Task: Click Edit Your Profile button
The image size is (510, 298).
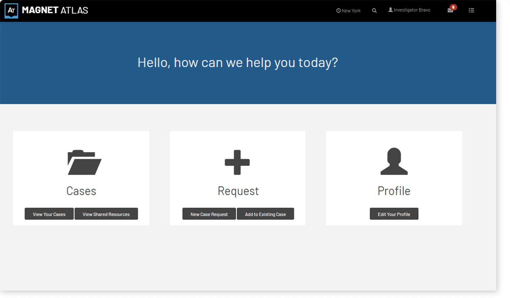Action: pos(394,214)
